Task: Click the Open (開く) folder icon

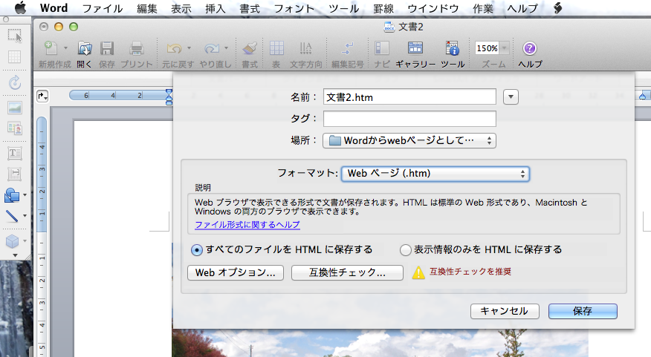Action: pos(85,48)
